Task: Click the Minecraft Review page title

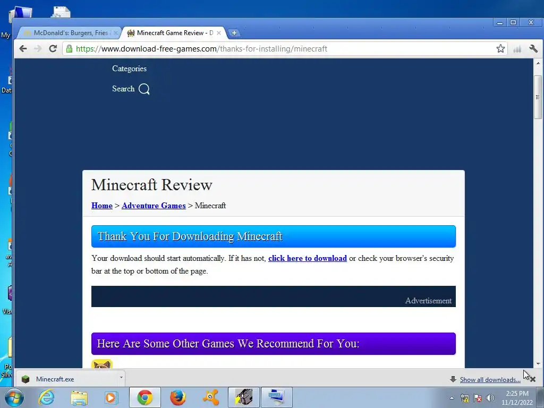Action: [151, 184]
